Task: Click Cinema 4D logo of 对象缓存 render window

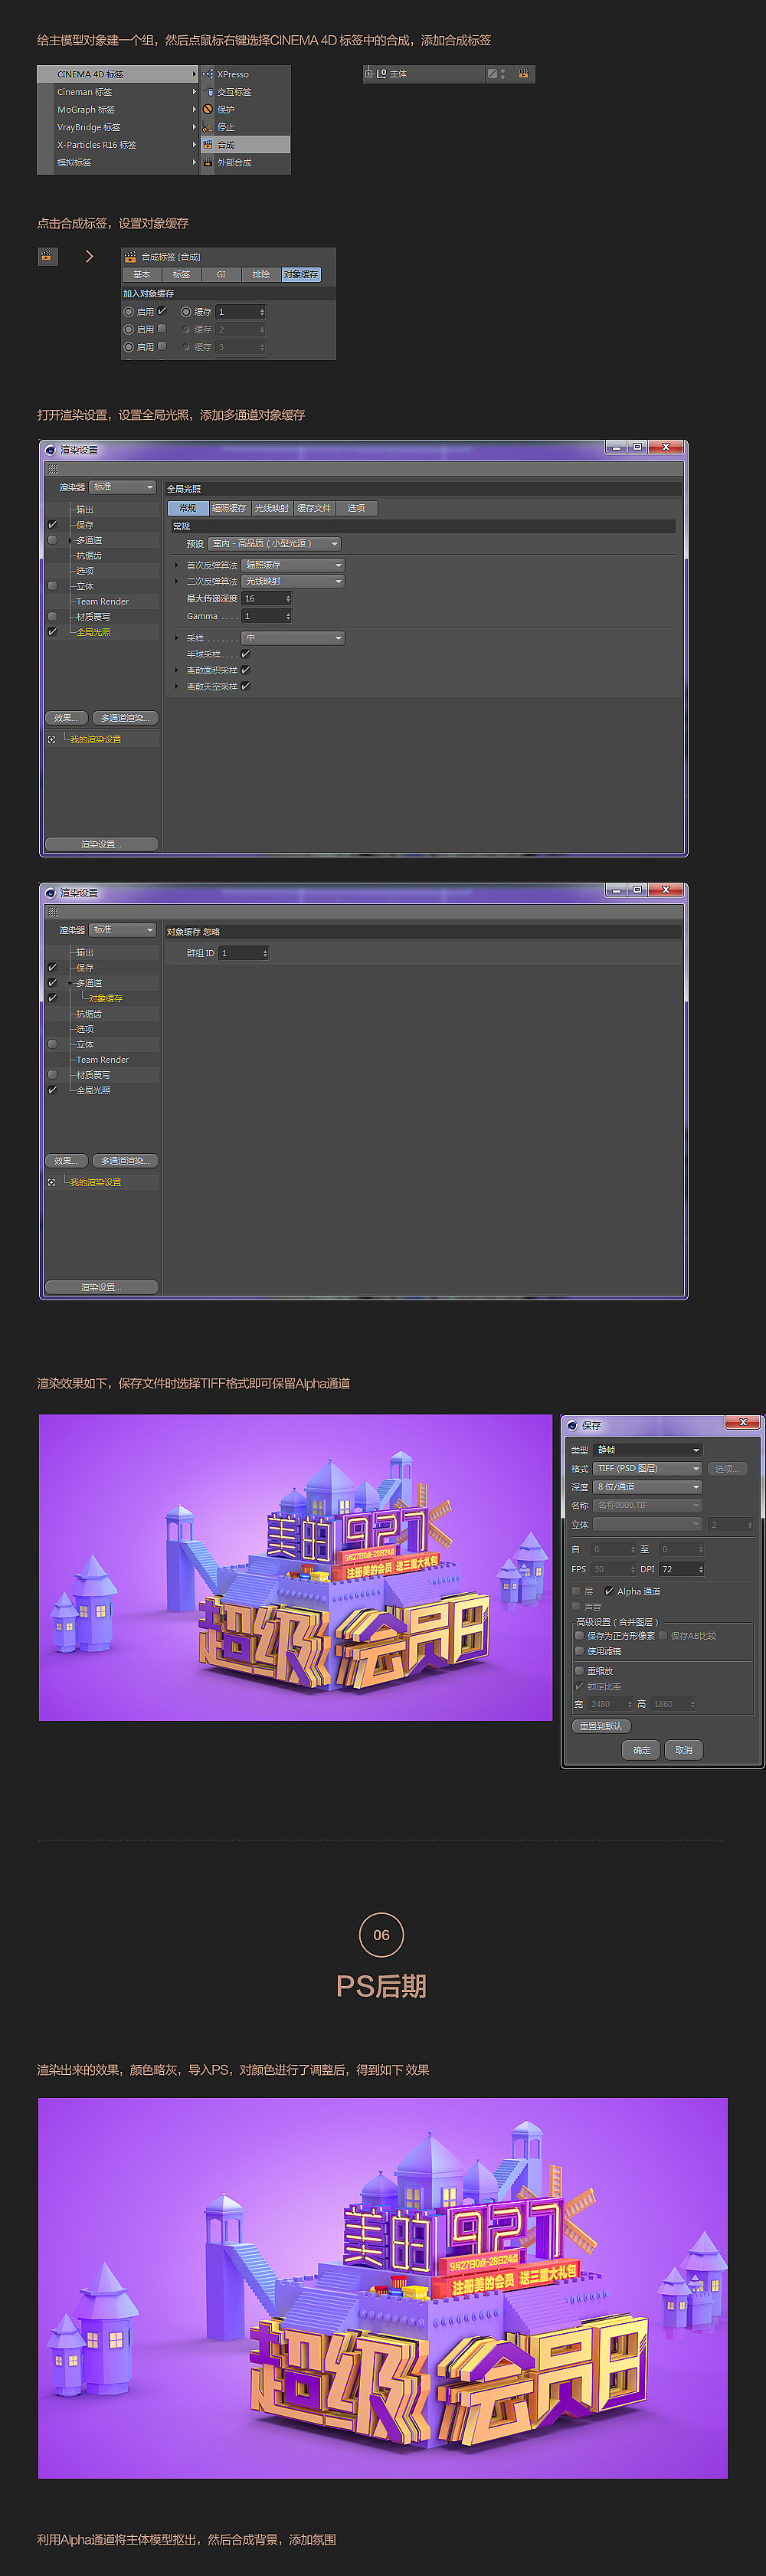Action: (x=51, y=893)
